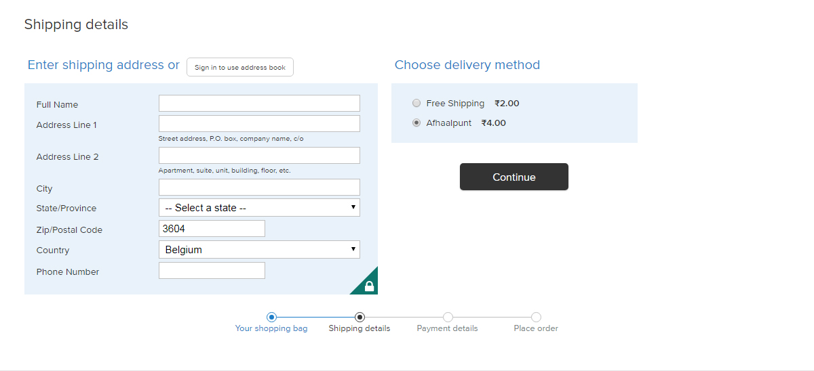Select the Afhaalpunt delivery radio button
The image size is (814, 371).
tap(416, 123)
